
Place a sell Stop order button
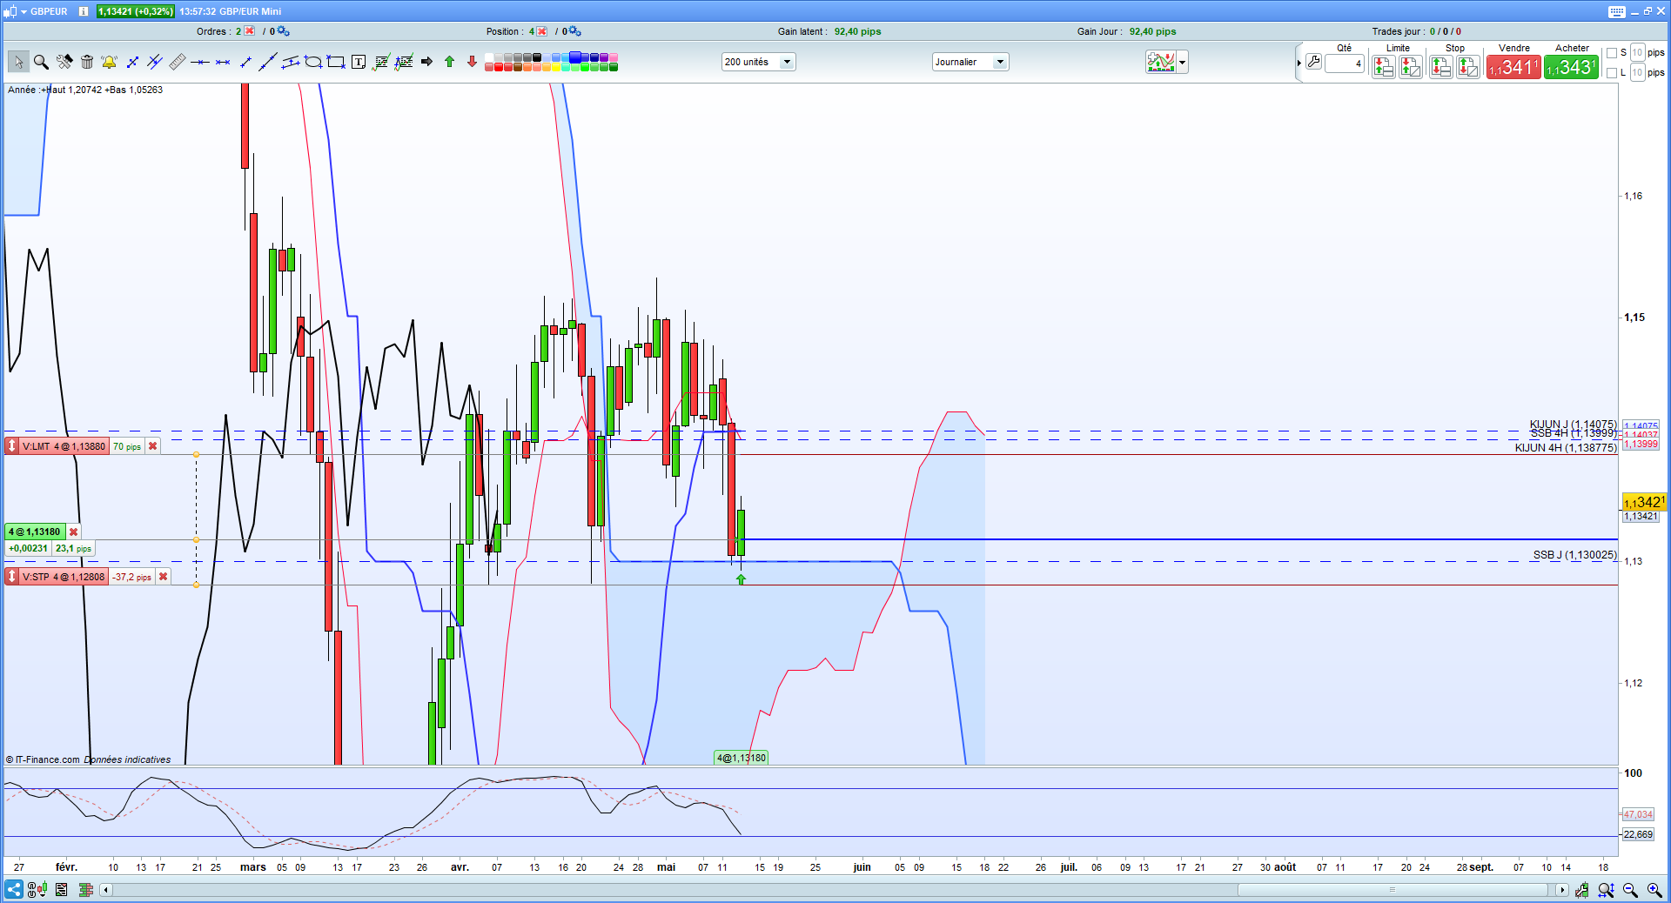point(1440,67)
